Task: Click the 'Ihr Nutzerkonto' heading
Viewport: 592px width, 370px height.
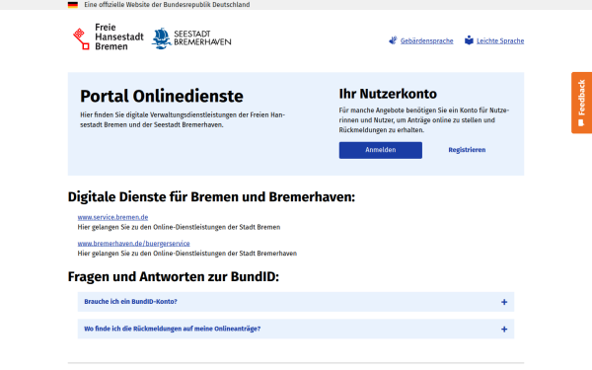Action: pyautogui.click(x=388, y=94)
